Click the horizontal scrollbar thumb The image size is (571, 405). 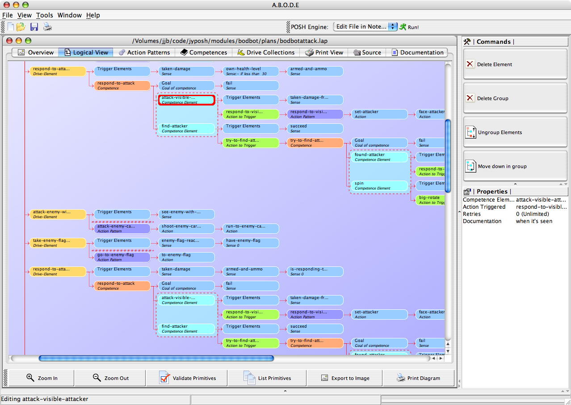156,358
